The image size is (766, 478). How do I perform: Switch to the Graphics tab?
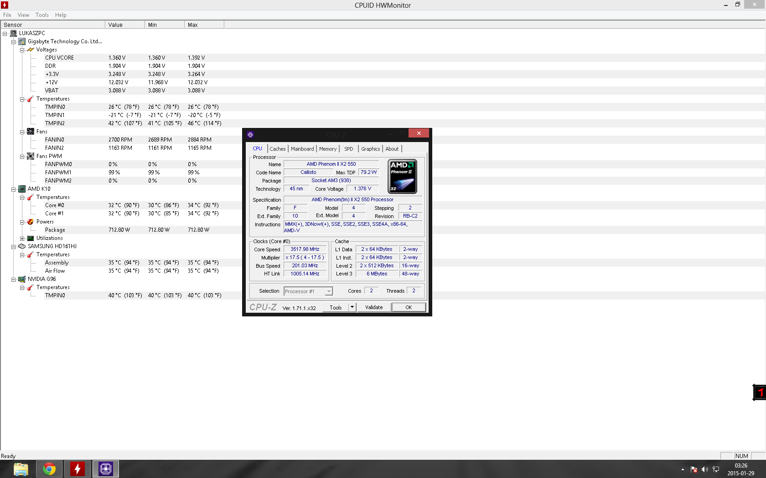[x=371, y=149]
